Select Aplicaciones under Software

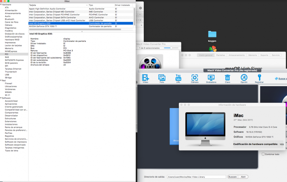click(x=11, y=104)
